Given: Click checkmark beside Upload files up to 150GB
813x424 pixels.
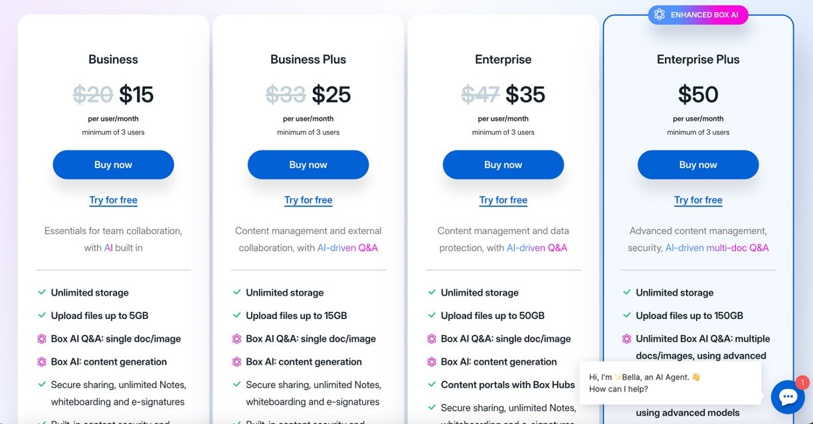Looking at the screenshot, I should pyautogui.click(x=626, y=316).
